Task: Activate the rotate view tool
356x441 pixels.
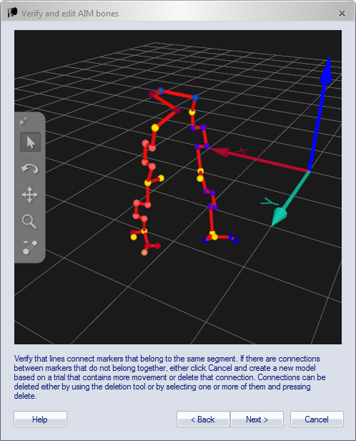Action: click(x=30, y=169)
